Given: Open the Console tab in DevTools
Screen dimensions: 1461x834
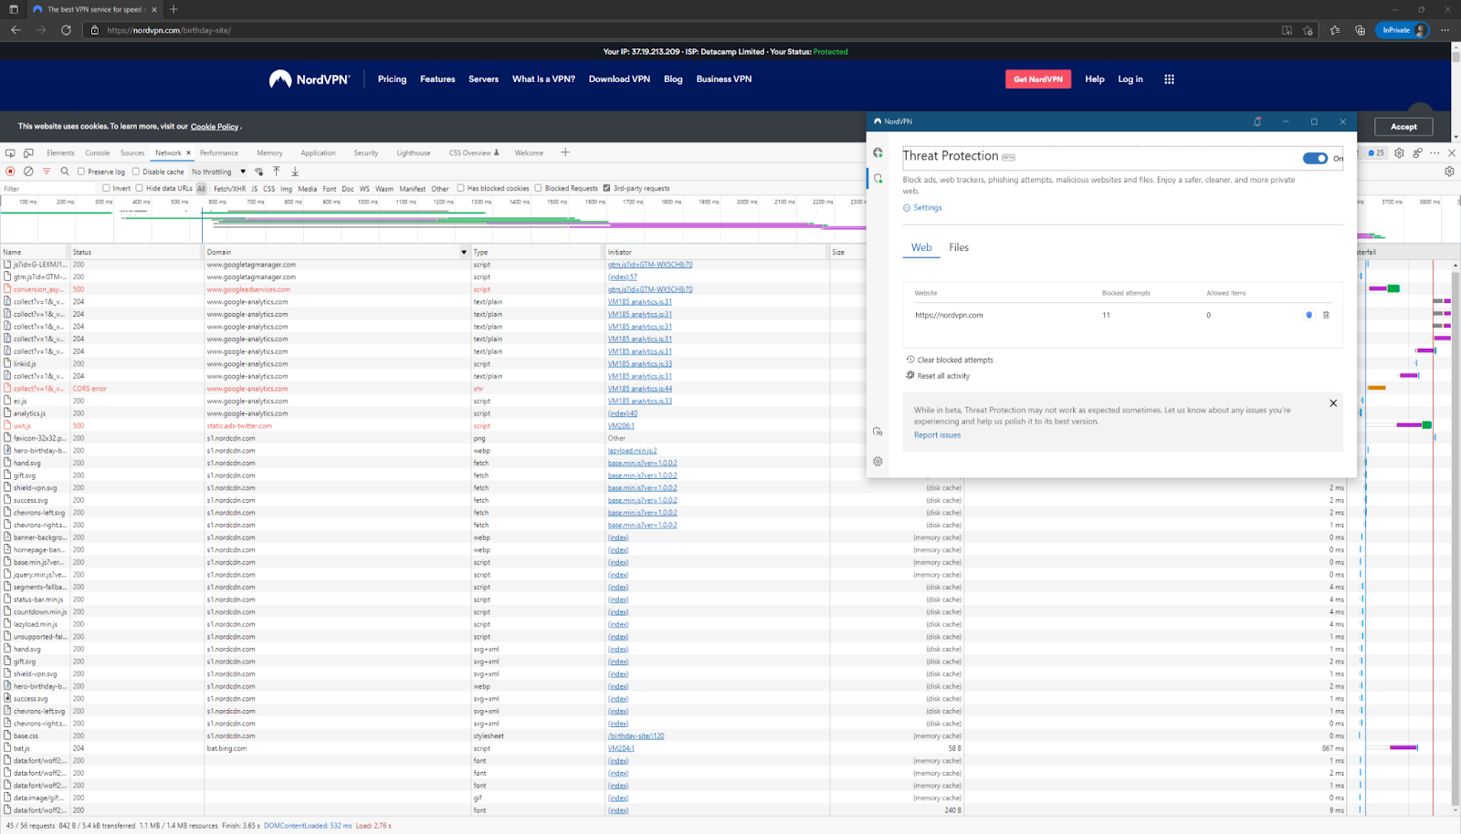Looking at the screenshot, I should [x=98, y=153].
